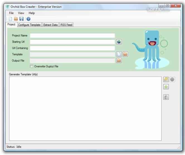Maximize the Orchid Box Crawler window
The height and width of the screenshot is (155, 185).
click(167, 6)
